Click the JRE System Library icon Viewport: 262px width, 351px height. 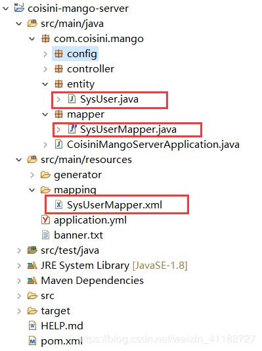tap(32, 266)
